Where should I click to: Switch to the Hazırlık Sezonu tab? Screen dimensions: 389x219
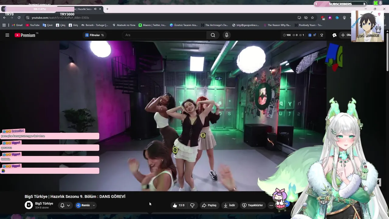click(80, 9)
